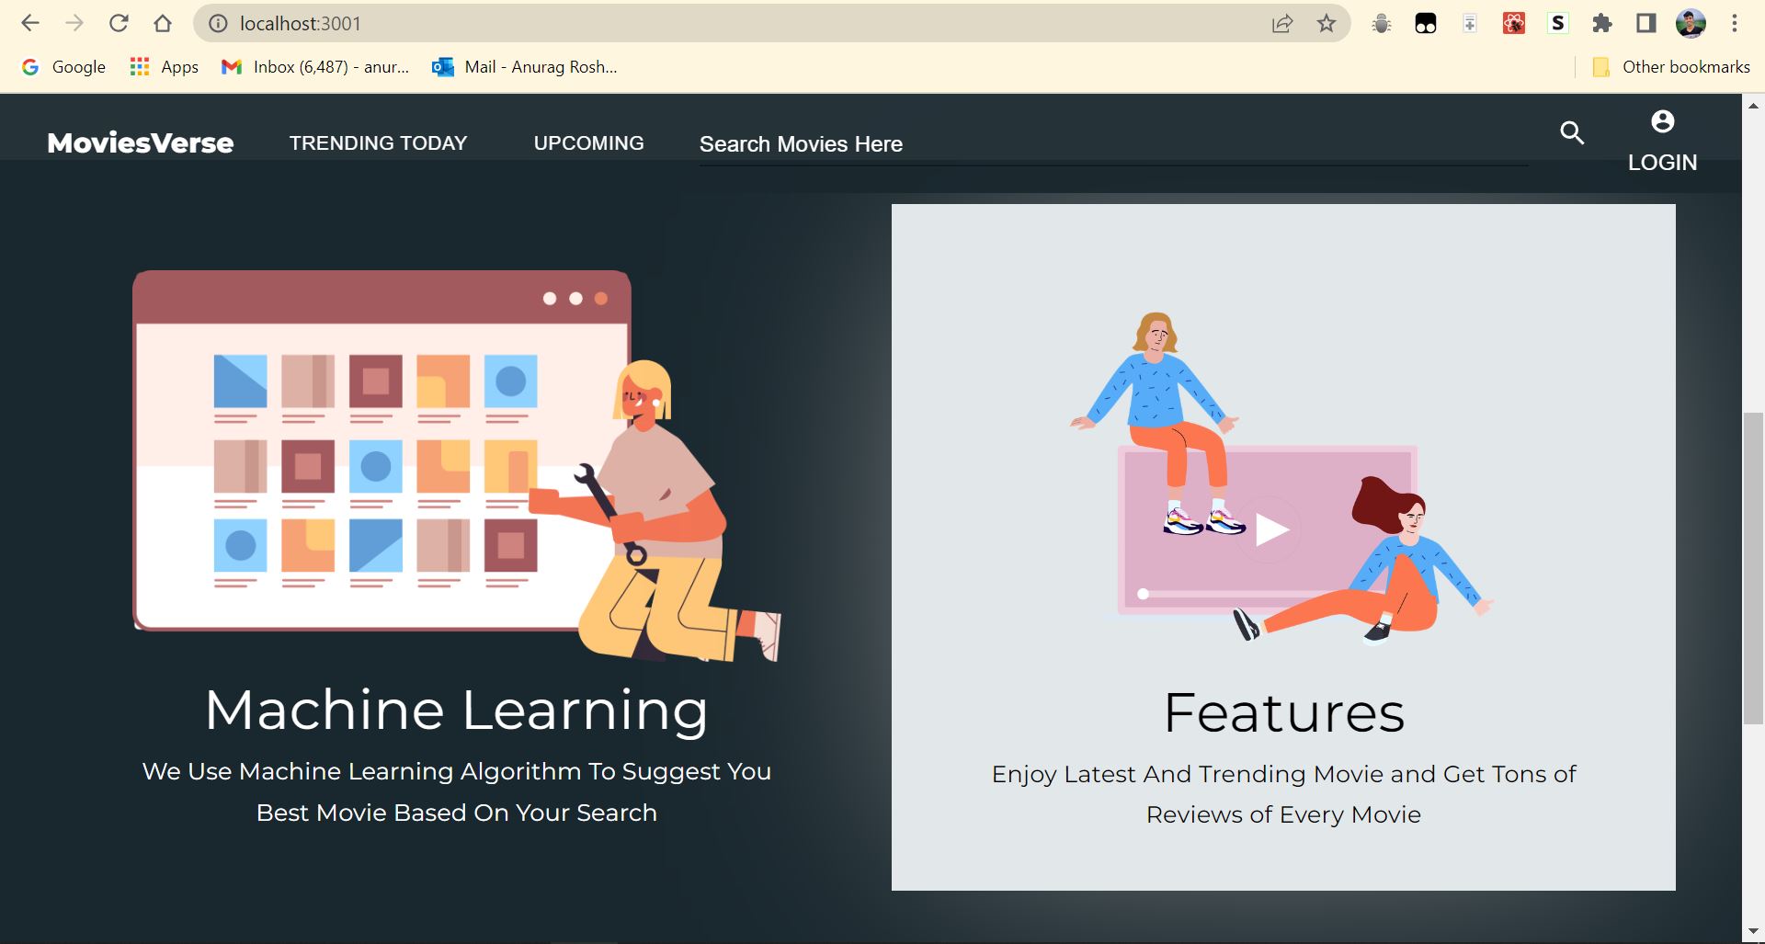The height and width of the screenshot is (944, 1765).
Task: View site information icon in address bar
Action: coord(218,23)
